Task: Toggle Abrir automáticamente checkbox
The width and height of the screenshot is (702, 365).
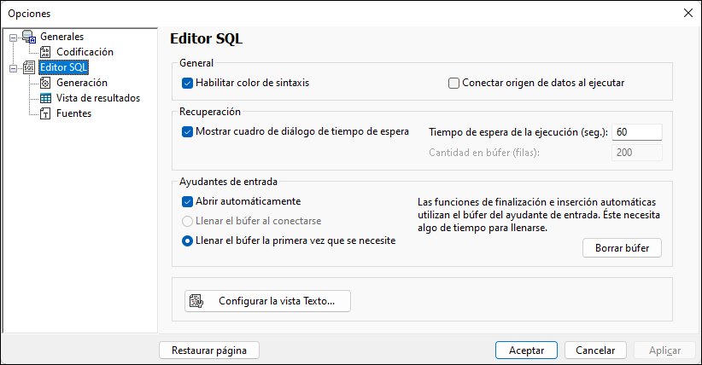Action: point(188,202)
